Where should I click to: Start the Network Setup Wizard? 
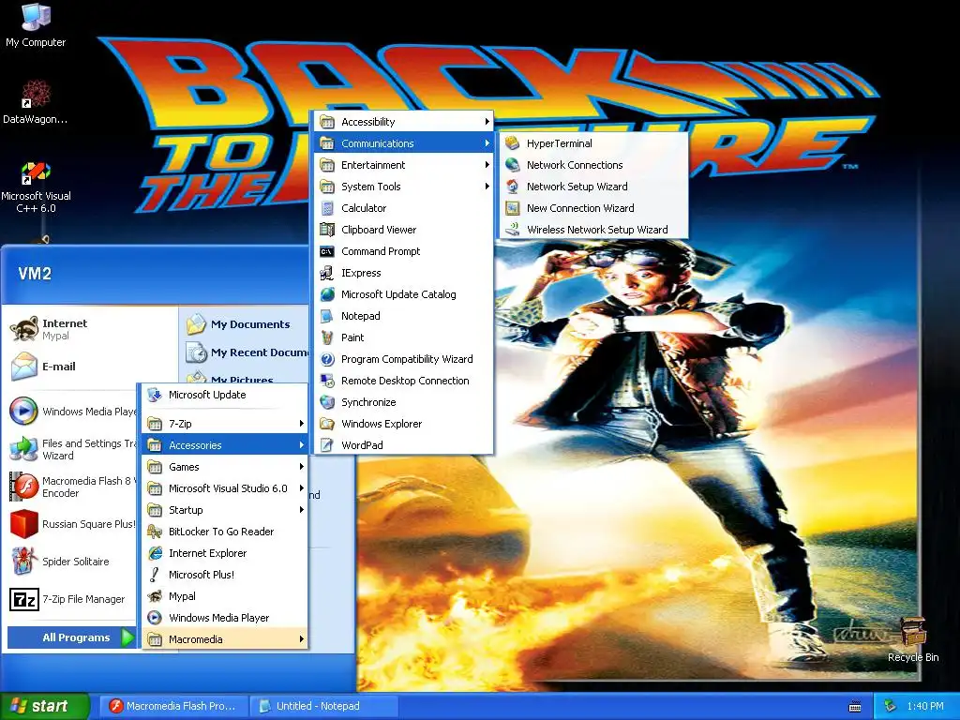coord(593,187)
